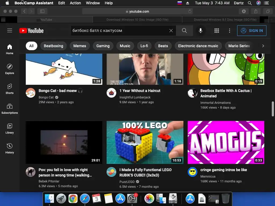The height and width of the screenshot is (206, 275).
Task: Open the 100% LEGO Rubik's cube thumbnail
Action: [145, 142]
